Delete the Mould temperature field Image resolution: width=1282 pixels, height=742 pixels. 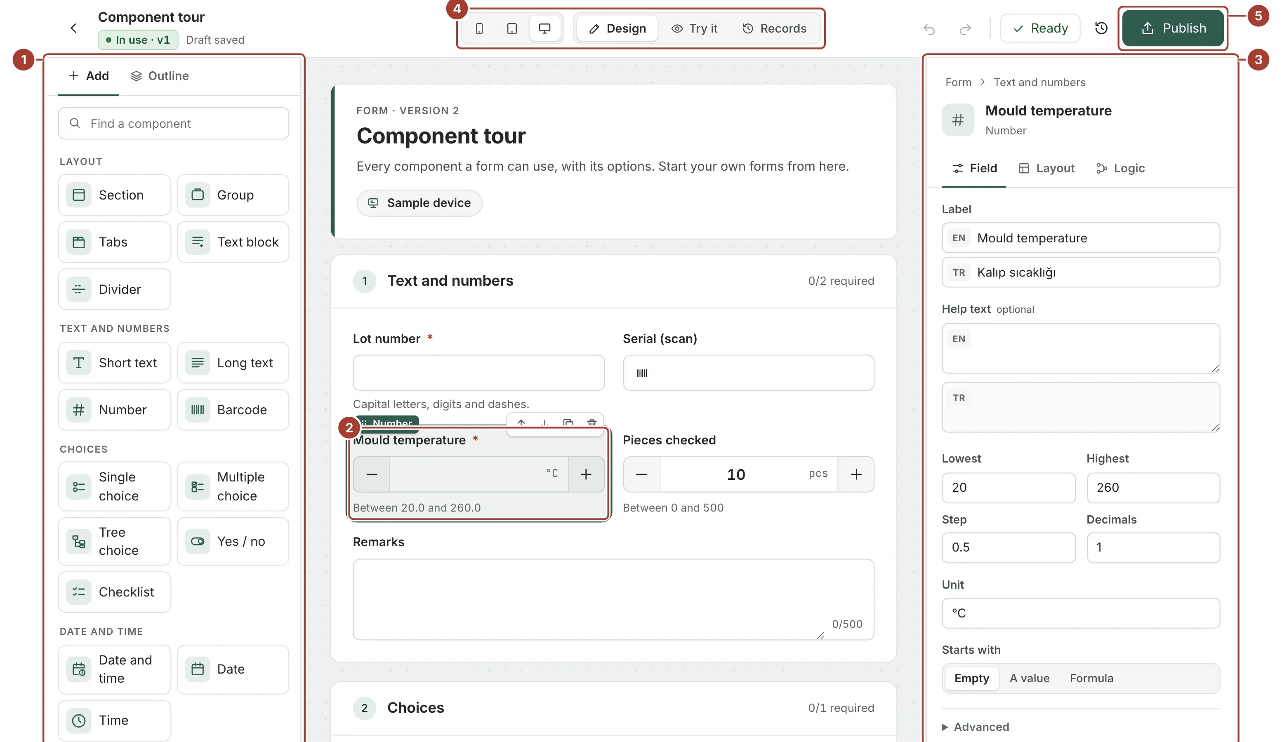[x=592, y=423]
